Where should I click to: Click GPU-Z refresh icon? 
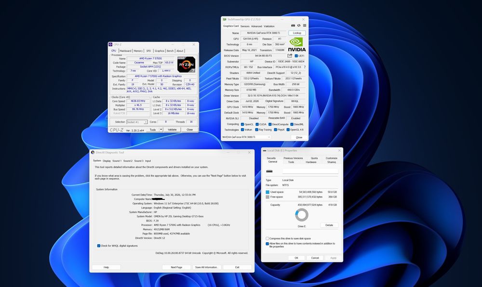click(299, 26)
